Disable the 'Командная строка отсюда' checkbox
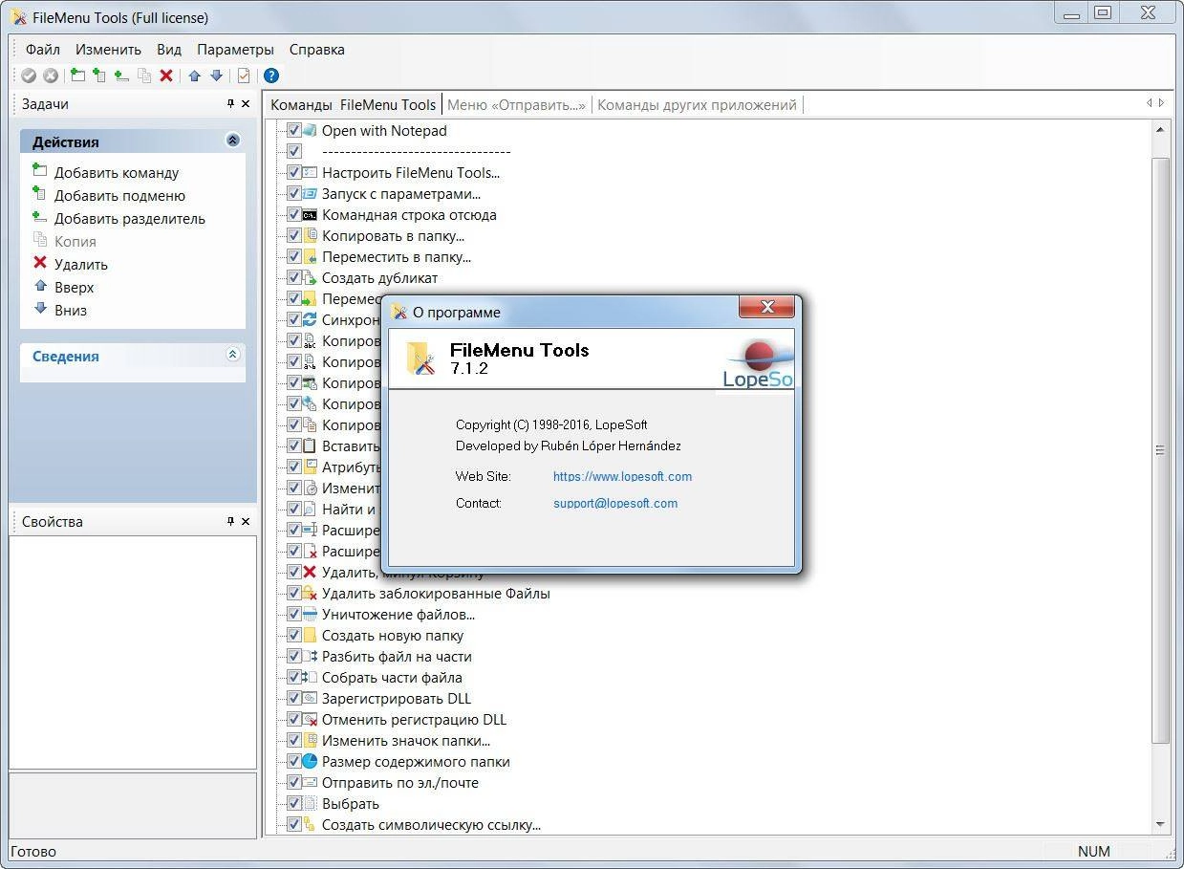The height and width of the screenshot is (869, 1184). point(293,215)
